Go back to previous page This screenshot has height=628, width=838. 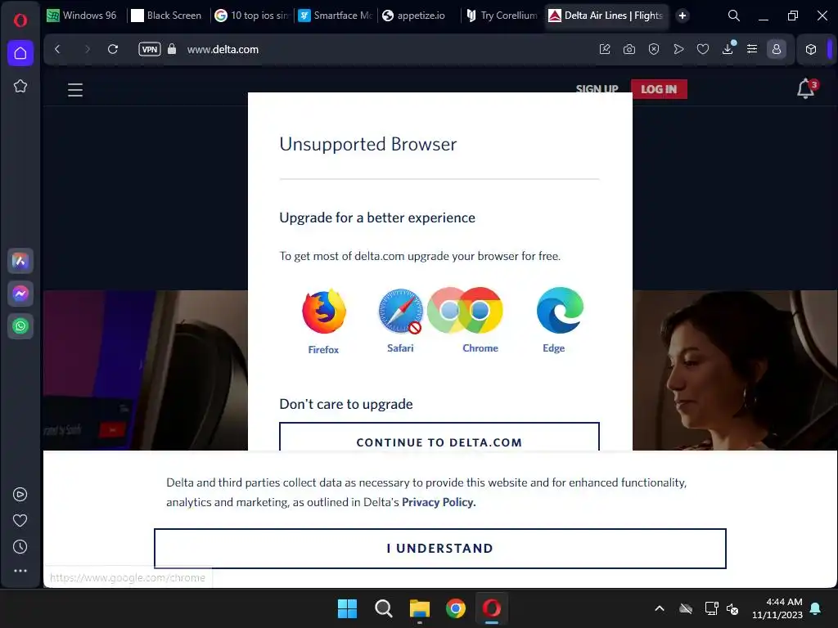[x=58, y=49]
